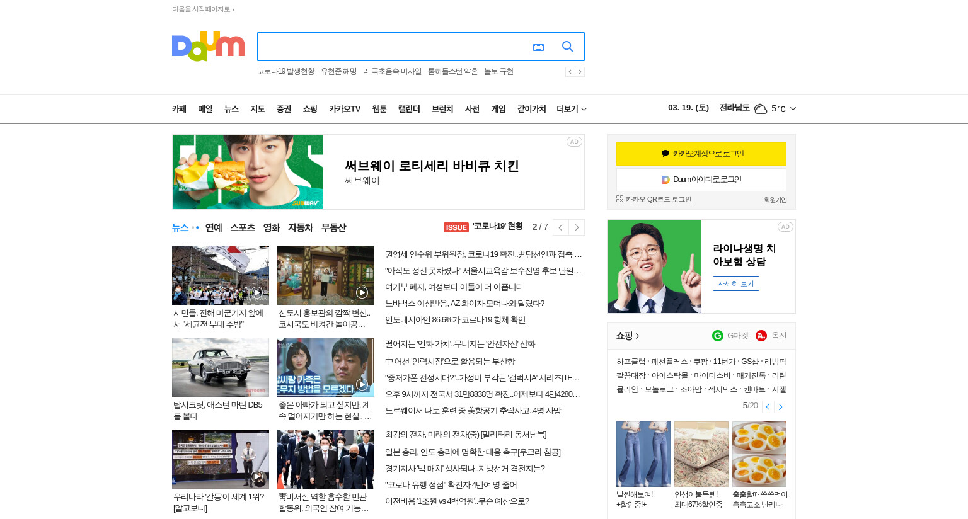Image resolution: width=968 pixels, height=519 pixels.
Task: Play video of protest at US base
Action: (256, 292)
